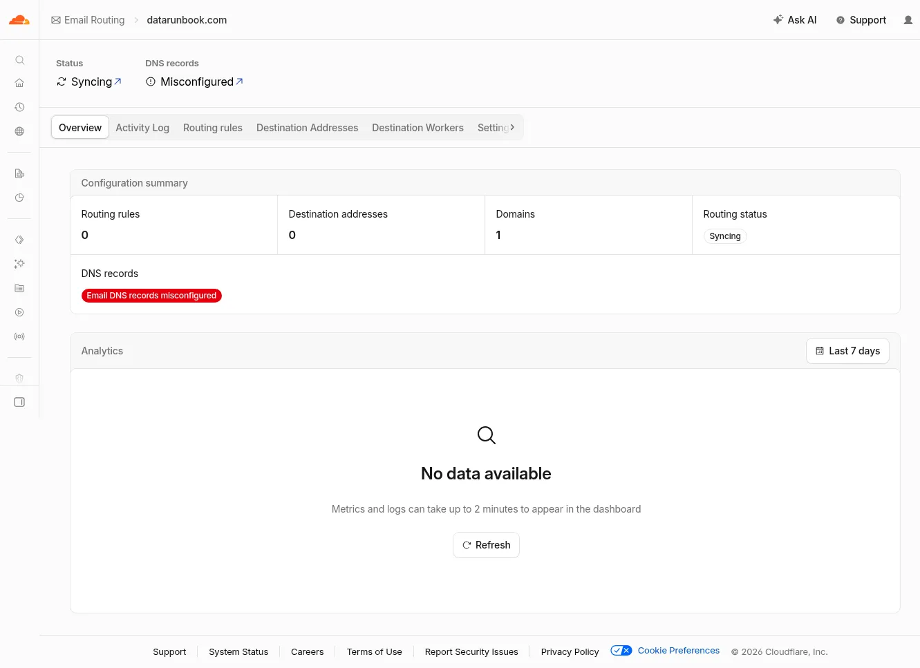Toggle the sidebar collapse panel icon
920x668 pixels.
(19, 402)
